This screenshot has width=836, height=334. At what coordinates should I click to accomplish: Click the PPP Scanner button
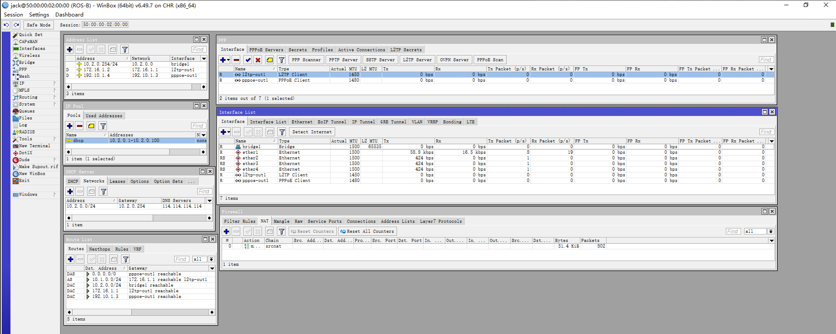306,60
